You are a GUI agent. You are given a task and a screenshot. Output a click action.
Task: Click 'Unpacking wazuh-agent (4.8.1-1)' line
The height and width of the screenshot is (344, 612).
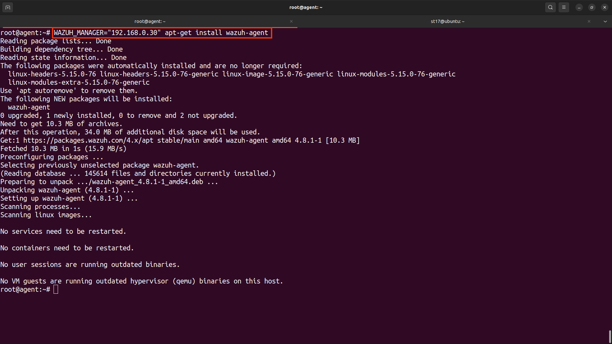click(67, 190)
